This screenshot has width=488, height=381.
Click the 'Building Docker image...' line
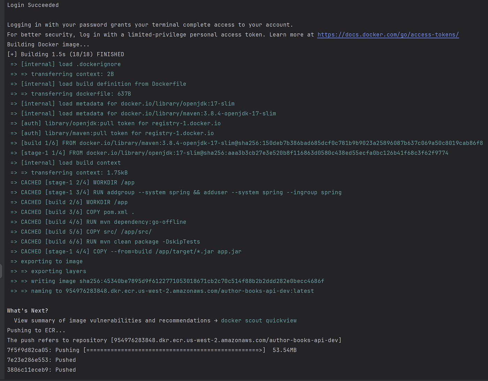click(x=48, y=44)
